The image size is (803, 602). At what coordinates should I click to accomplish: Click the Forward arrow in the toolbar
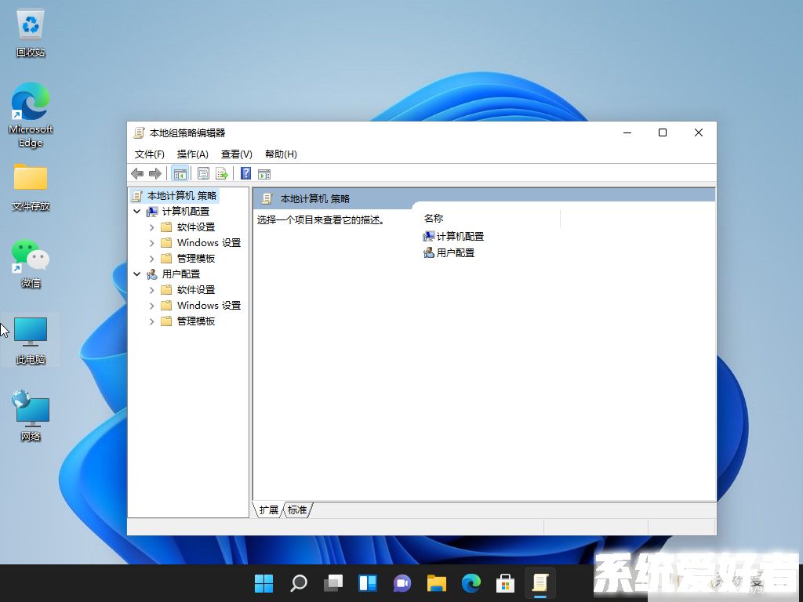click(155, 174)
